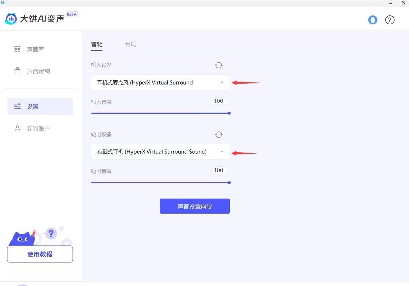This screenshot has height=286, width=409.
Task: Refresh the 输出设备 device list
Action: (x=219, y=135)
